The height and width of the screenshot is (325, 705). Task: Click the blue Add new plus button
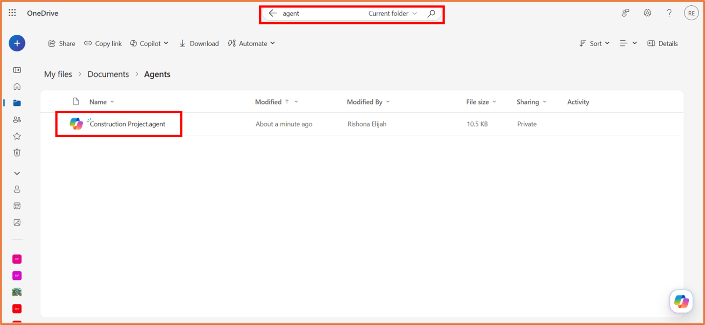tap(17, 43)
